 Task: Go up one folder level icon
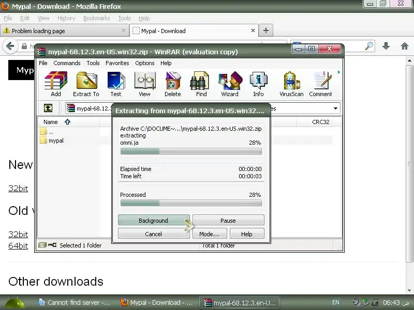point(48,108)
